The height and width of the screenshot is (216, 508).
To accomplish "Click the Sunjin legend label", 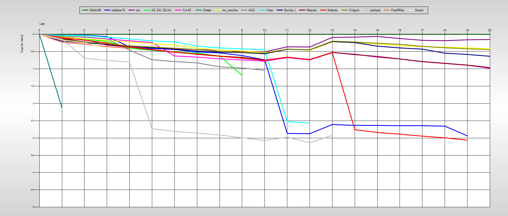I will point(419,10).
